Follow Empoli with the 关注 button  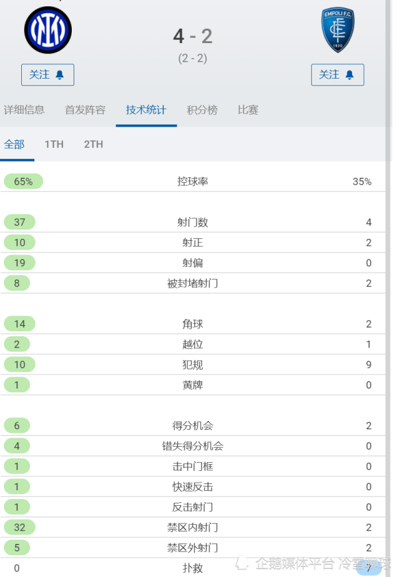tap(338, 75)
